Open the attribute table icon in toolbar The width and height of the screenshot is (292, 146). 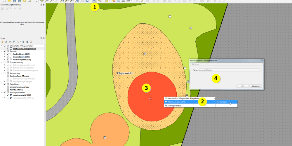coord(118,1)
